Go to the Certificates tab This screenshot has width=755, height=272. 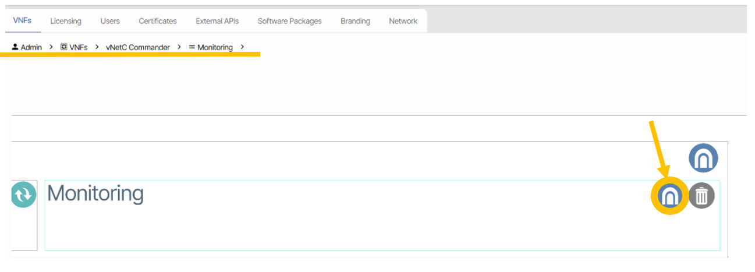pos(157,21)
